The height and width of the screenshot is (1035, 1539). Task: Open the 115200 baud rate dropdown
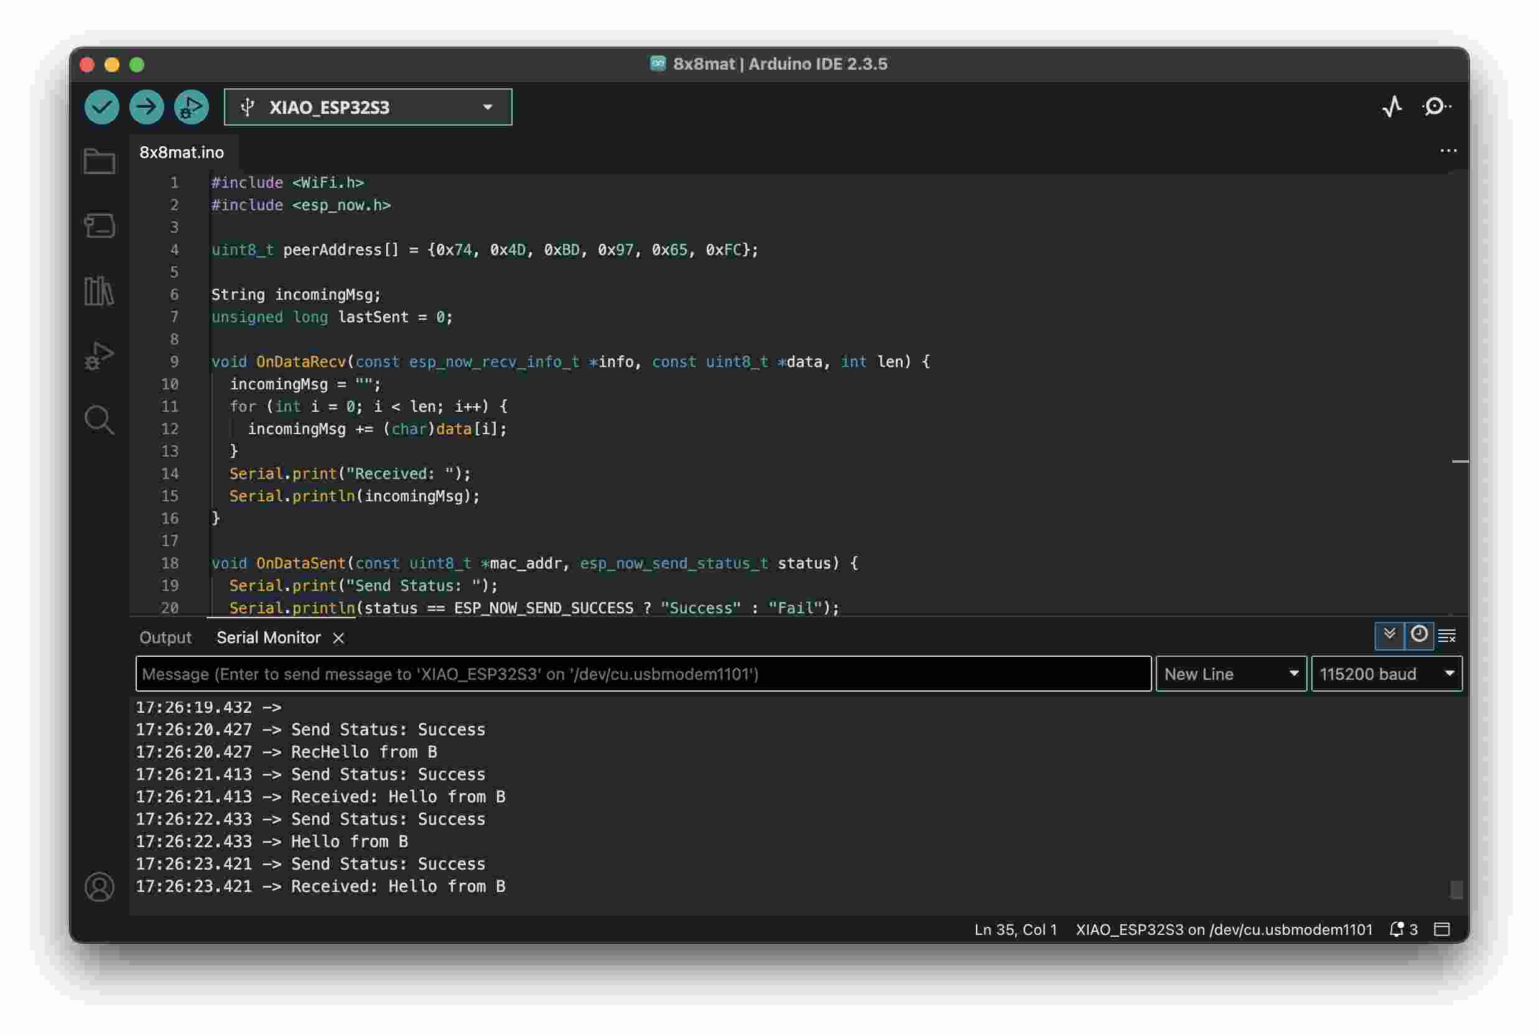pos(1387,674)
